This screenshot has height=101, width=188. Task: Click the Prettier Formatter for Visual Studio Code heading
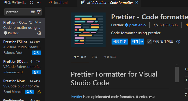114,78
